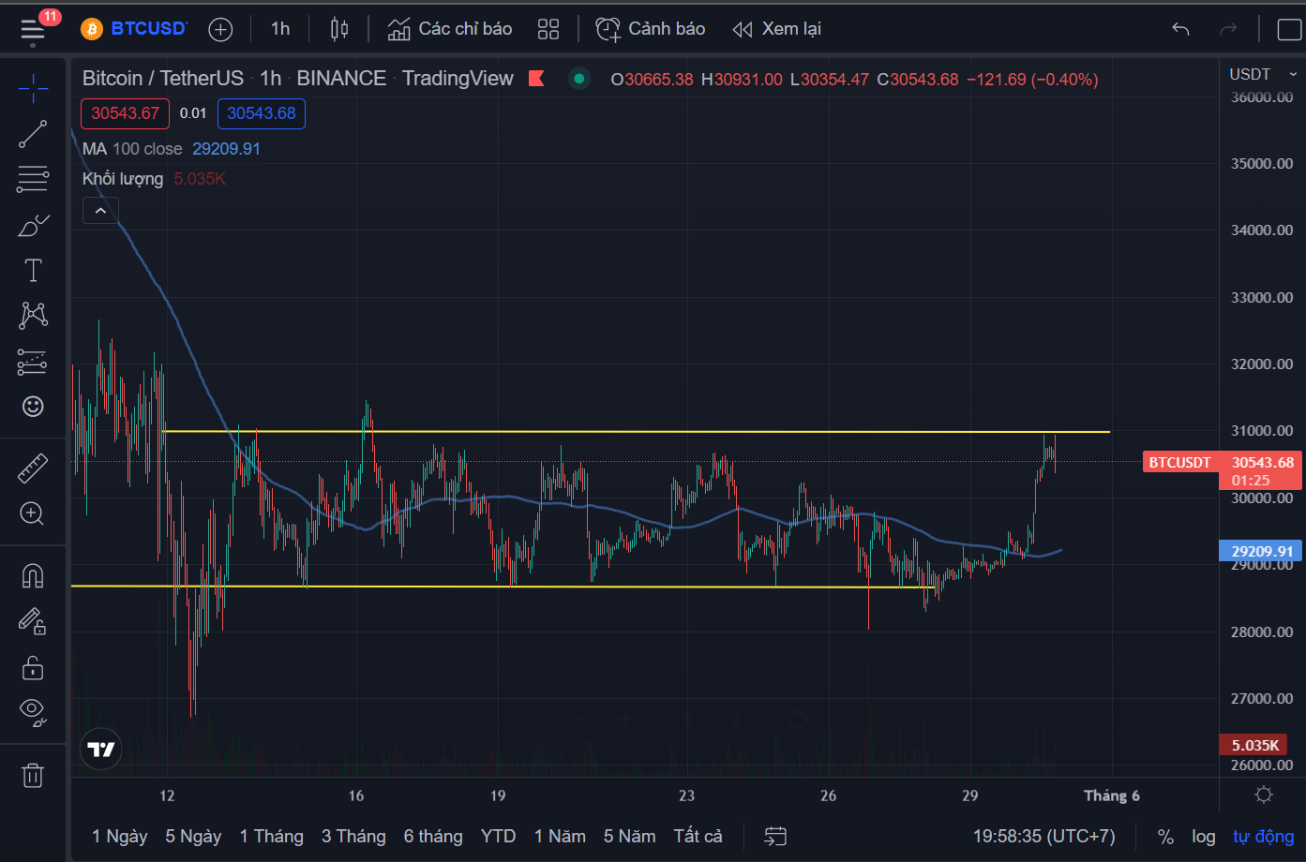Open timezone menu at 19:58:35 (UTC+7)

click(x=1044, y=836)
